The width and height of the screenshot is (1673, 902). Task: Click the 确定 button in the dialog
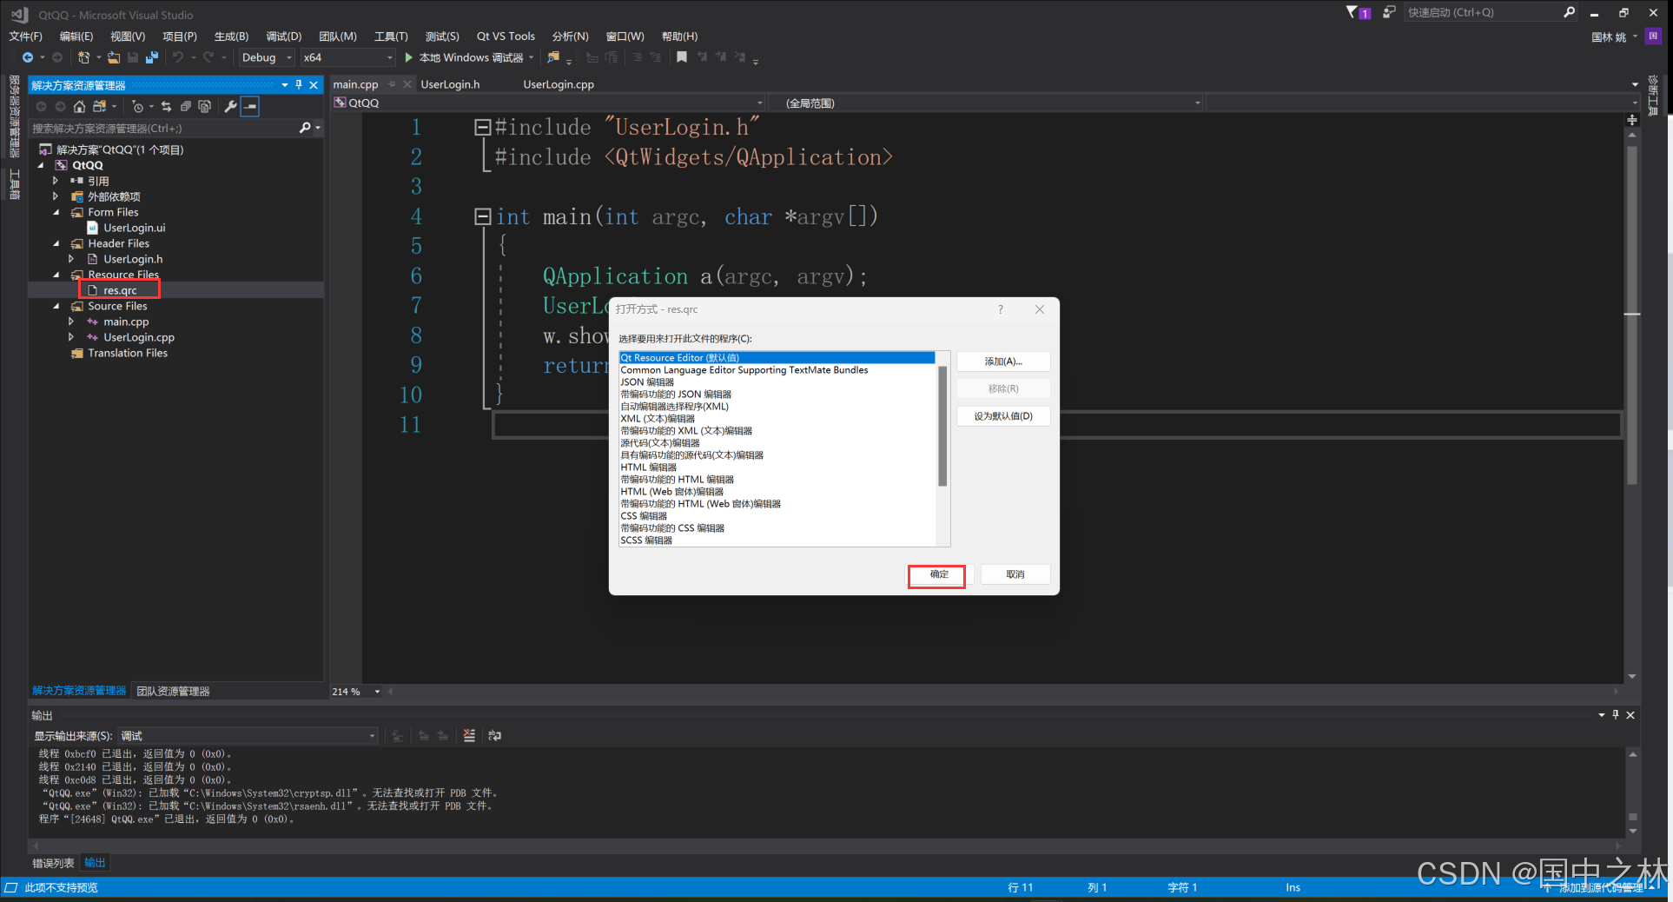[x=937, y=574]
